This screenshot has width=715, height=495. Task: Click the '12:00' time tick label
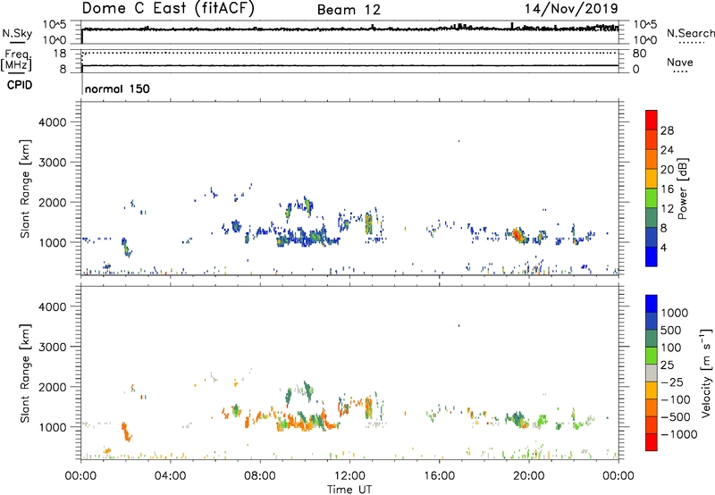tap(349, 476)
